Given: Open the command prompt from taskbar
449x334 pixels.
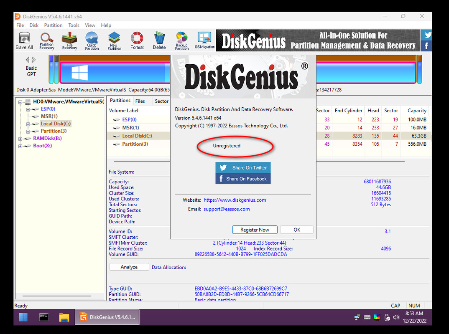Looking at the screenshot, I should coord(44,317).
